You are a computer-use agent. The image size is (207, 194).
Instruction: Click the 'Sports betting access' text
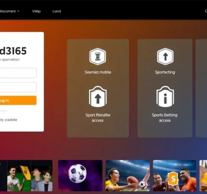pos(164,117)
